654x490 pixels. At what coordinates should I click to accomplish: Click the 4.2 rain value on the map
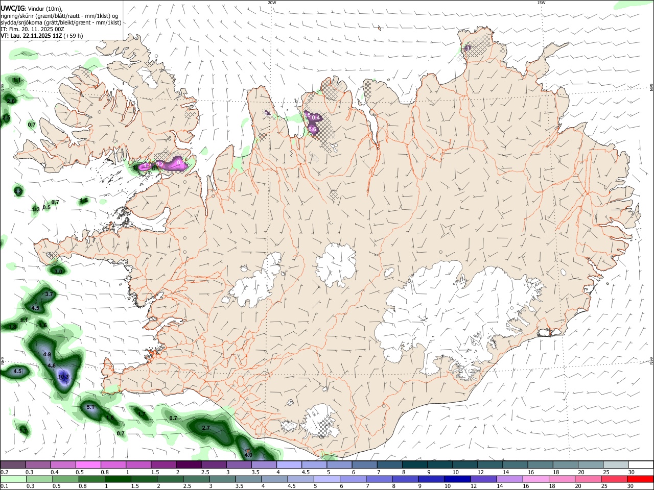click(18, 191)
